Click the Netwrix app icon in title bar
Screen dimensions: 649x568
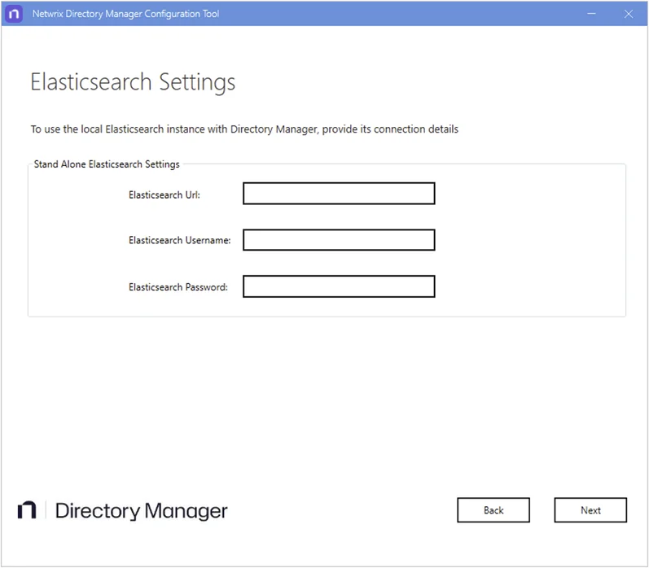(14, 14)
